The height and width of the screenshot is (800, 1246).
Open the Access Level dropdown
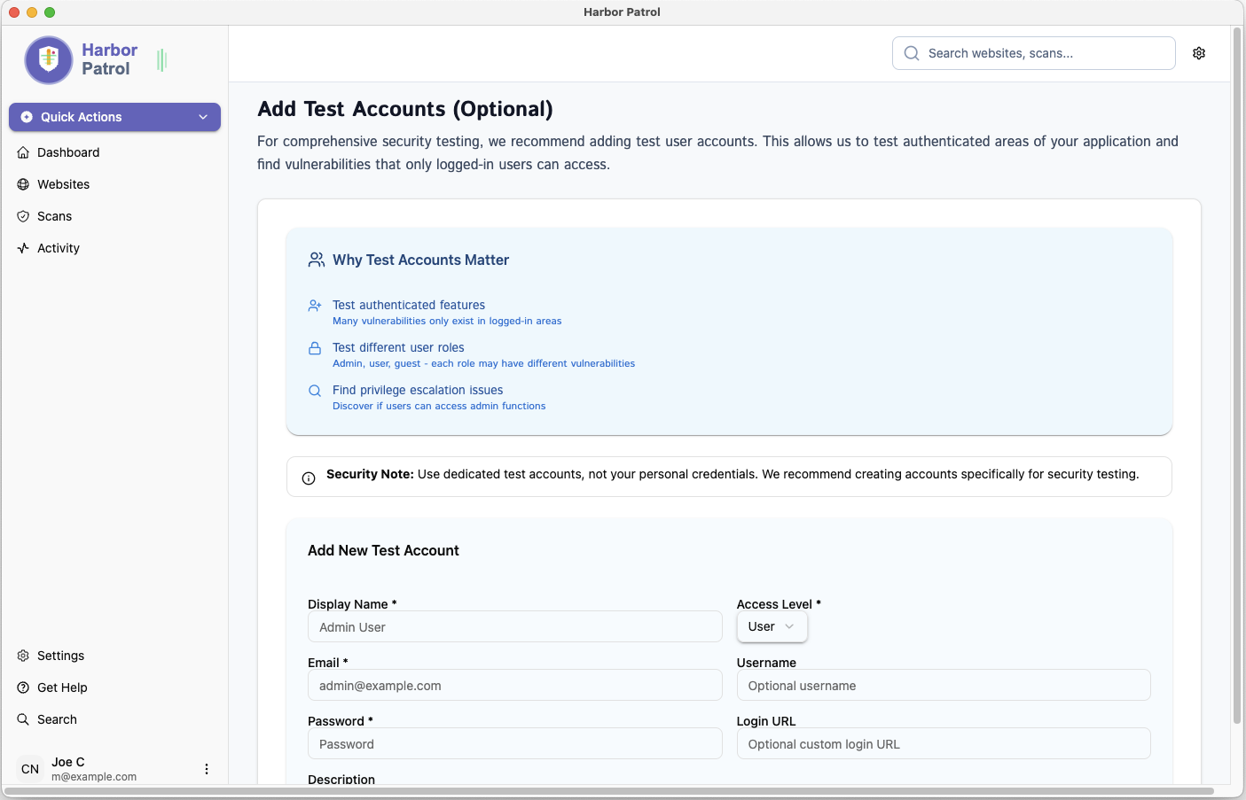tap(772, 626)
